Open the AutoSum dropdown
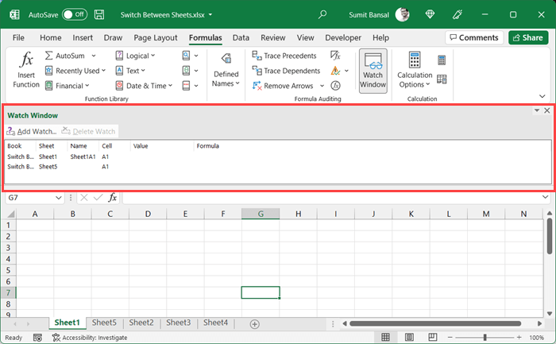 pos(93,56)
